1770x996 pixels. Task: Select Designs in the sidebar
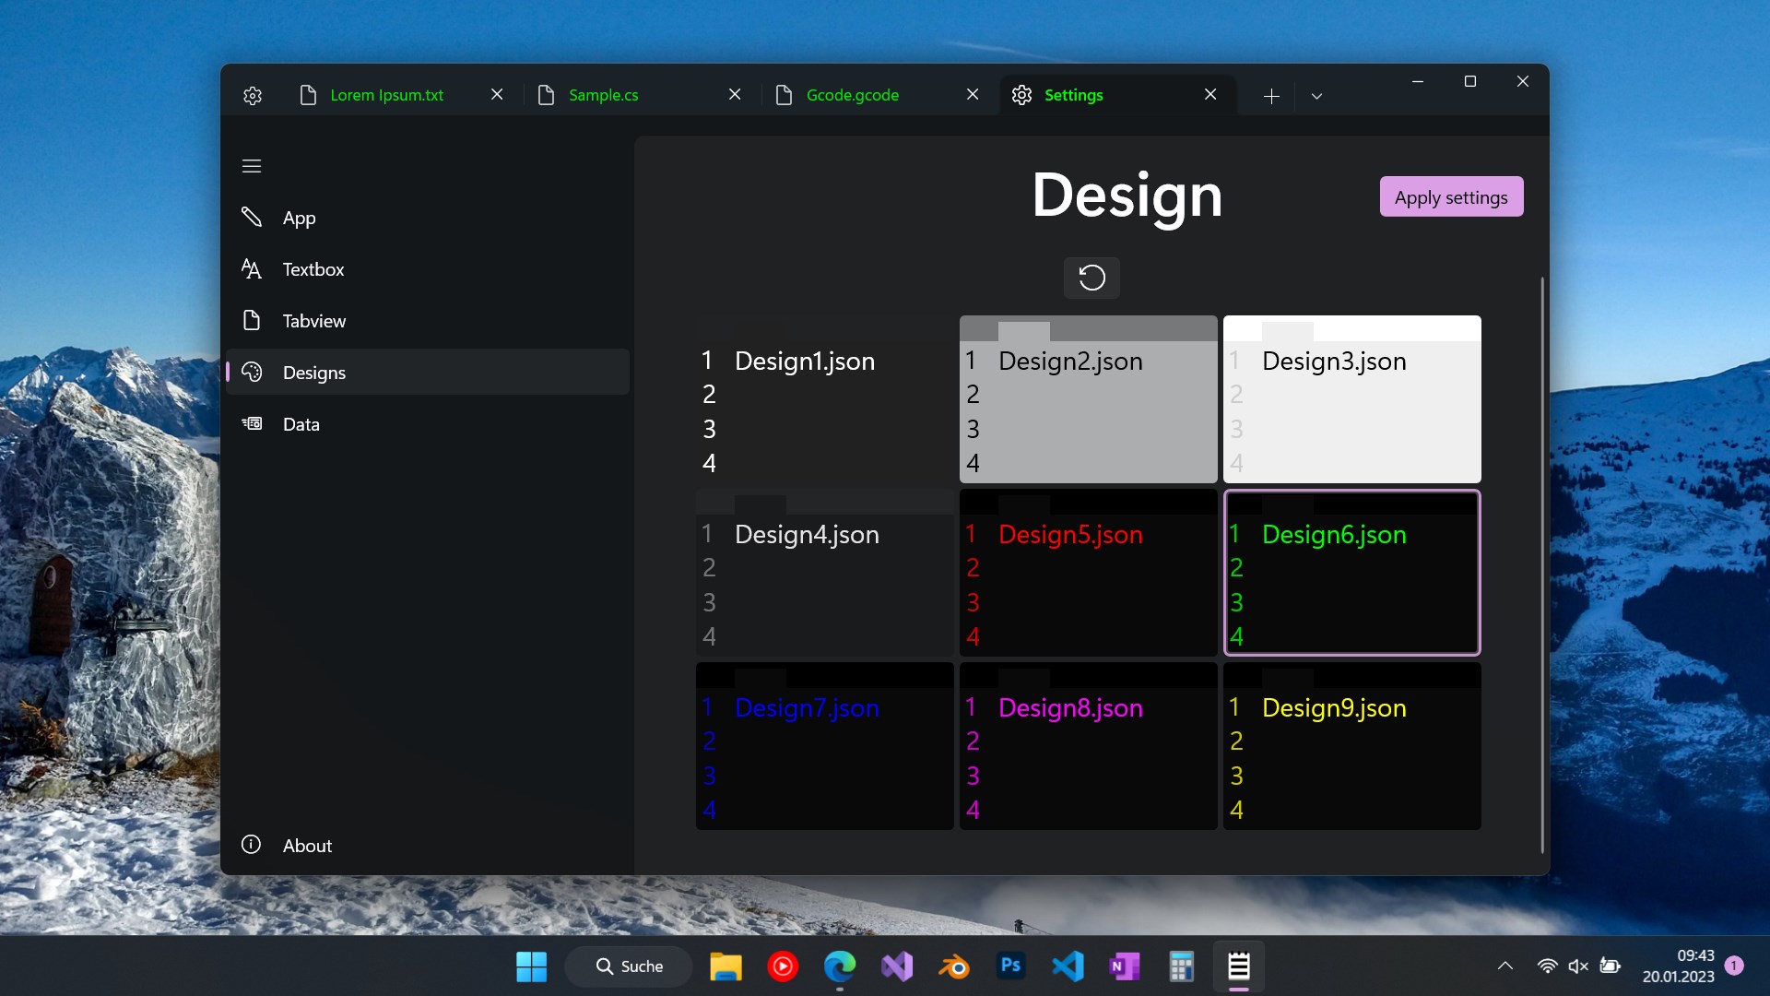(x=313, y=373)
